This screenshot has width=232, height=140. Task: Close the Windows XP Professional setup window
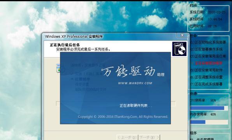tap(182, 35)
